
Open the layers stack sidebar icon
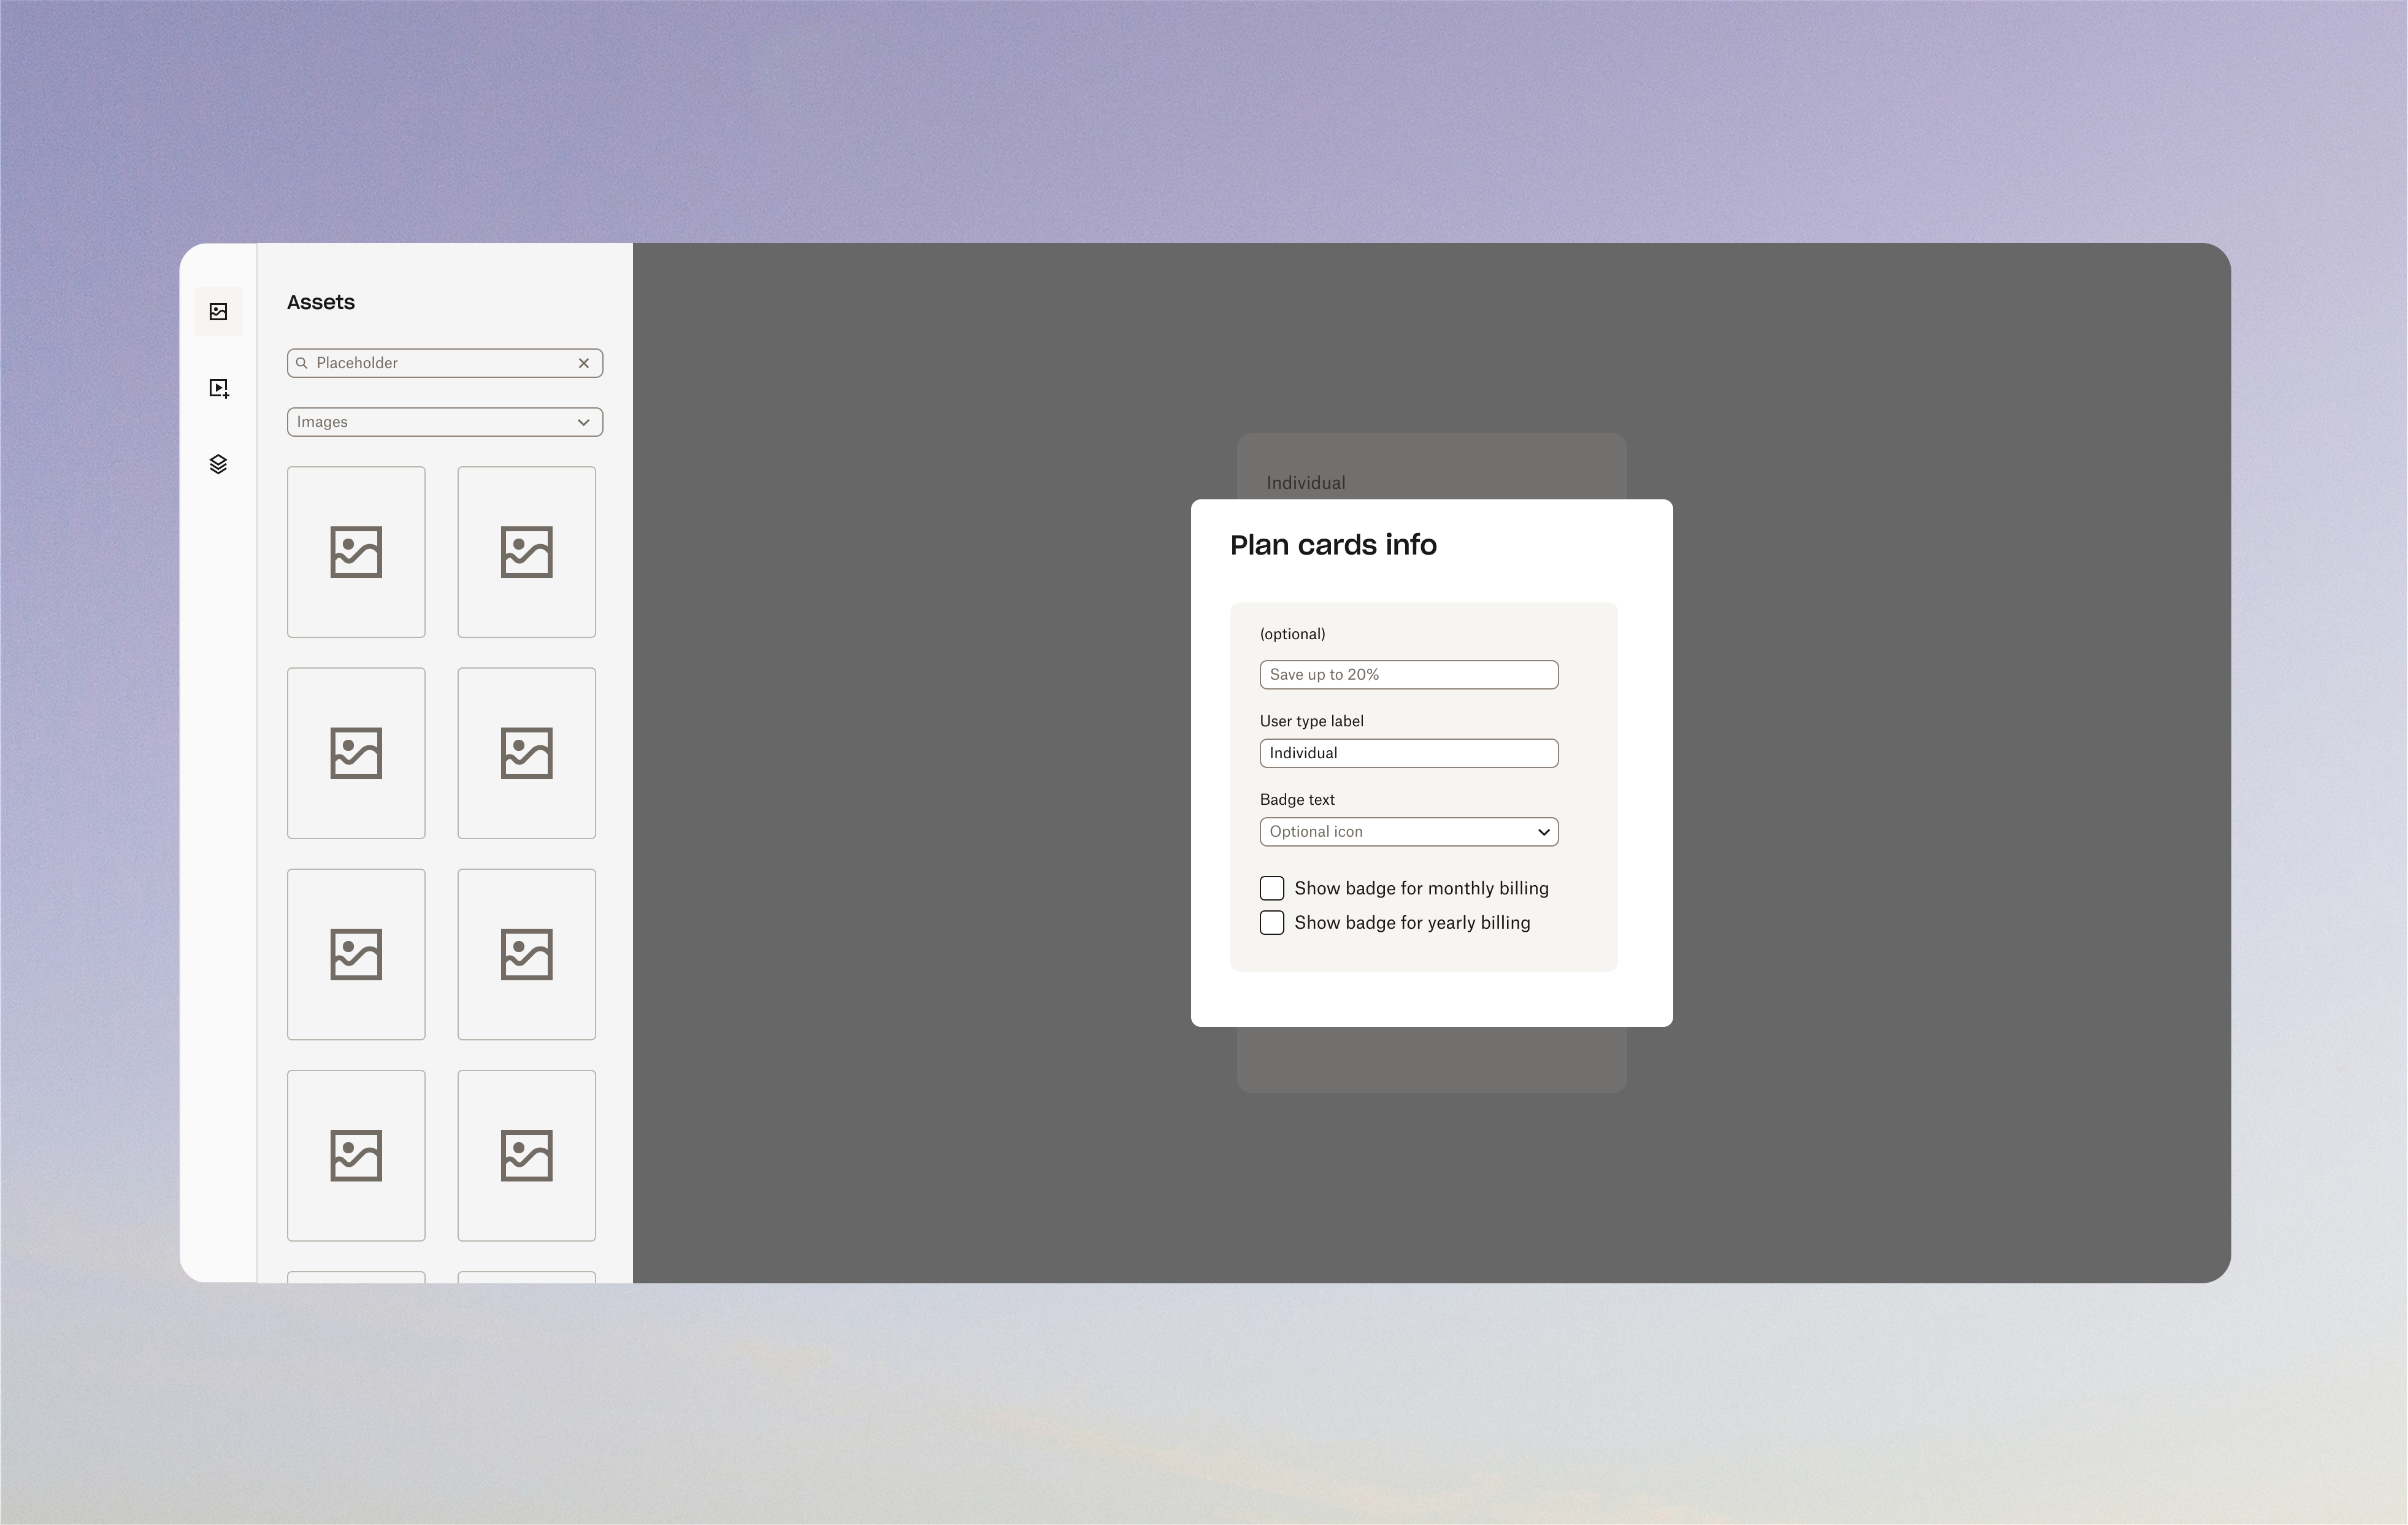click(218, 464)
